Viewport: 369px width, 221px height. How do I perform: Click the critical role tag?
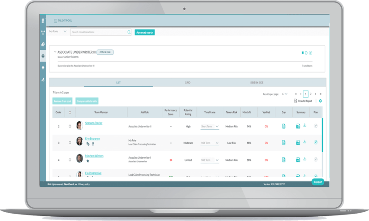click(105, 52)
